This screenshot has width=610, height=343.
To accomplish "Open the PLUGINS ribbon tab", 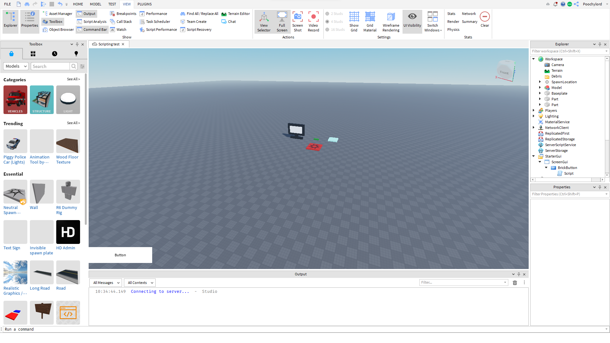I will pos(145,4).
